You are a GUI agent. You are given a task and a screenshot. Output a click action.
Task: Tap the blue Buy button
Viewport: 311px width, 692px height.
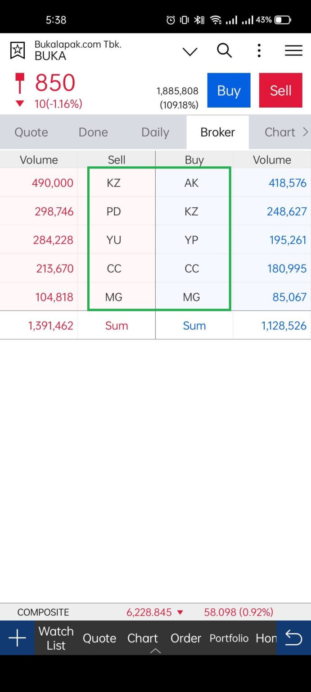pos(229,90)
